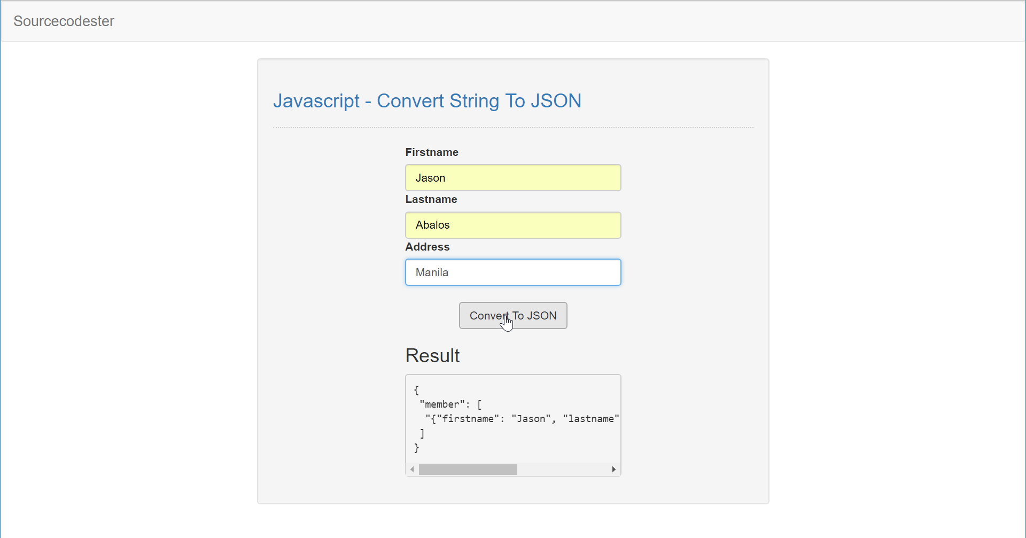Viewport: 1026px width, 538px height.
Task: Click the Result section heading
Action: [x=432, y=356]
